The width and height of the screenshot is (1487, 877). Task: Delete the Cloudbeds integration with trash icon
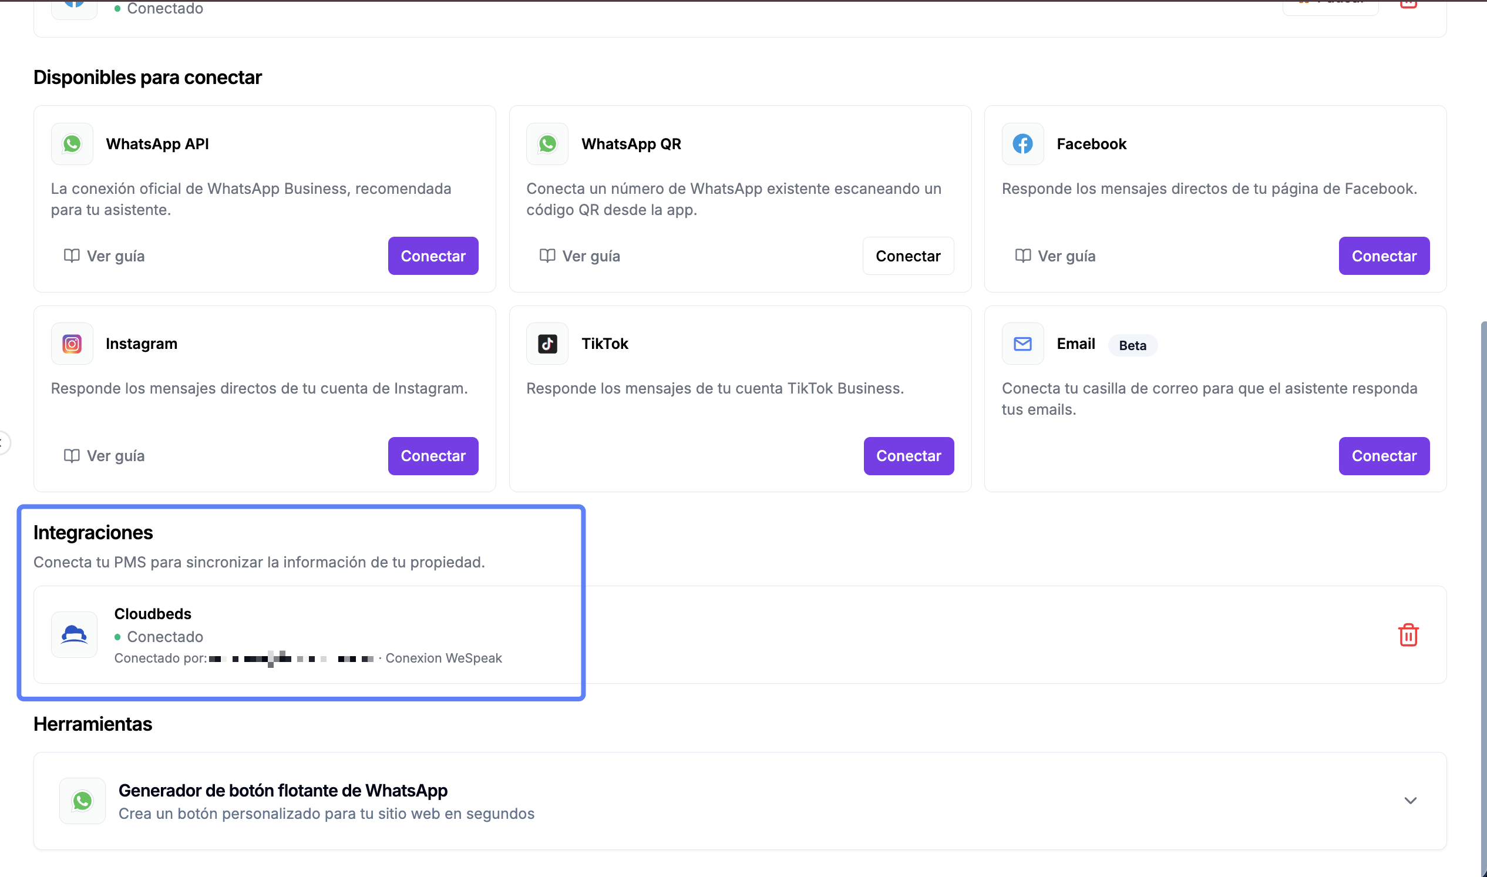pos(1408,635)
